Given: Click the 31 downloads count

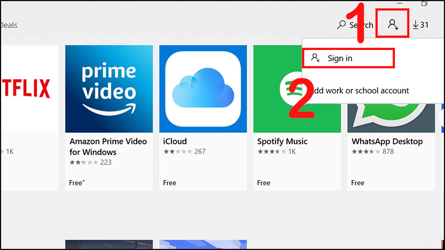Looking at the screenshot, I should (x=424, y=24).
